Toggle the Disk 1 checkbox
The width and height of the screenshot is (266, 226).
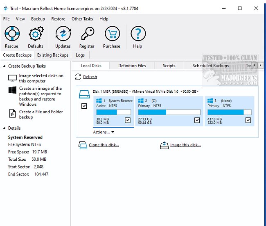84,106
